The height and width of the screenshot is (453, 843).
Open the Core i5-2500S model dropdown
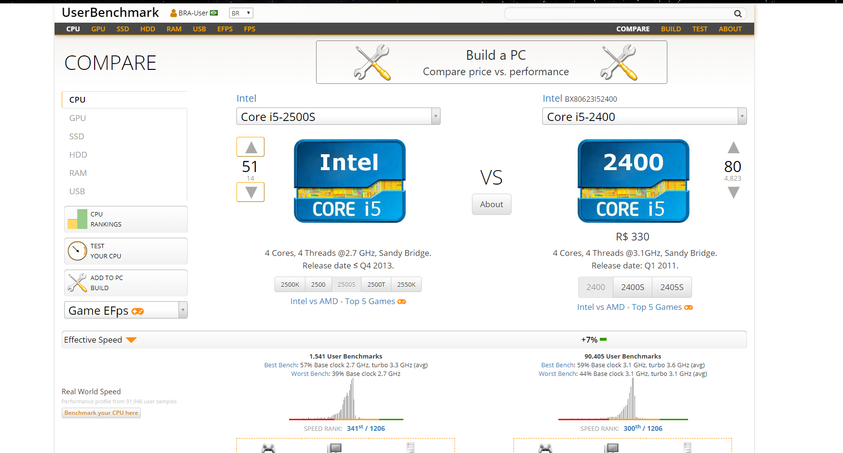pyautogui.click(x=338, y=116)
